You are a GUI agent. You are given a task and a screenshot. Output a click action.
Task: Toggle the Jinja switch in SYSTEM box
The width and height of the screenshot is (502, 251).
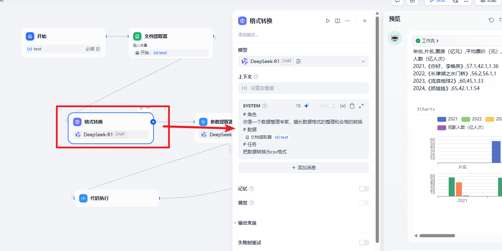click(x=332, y=106)
